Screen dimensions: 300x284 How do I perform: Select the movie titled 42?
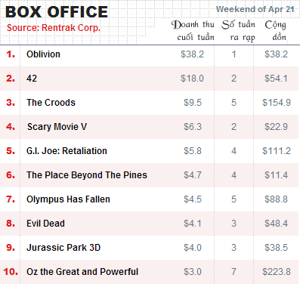click(x=32, y=79)
